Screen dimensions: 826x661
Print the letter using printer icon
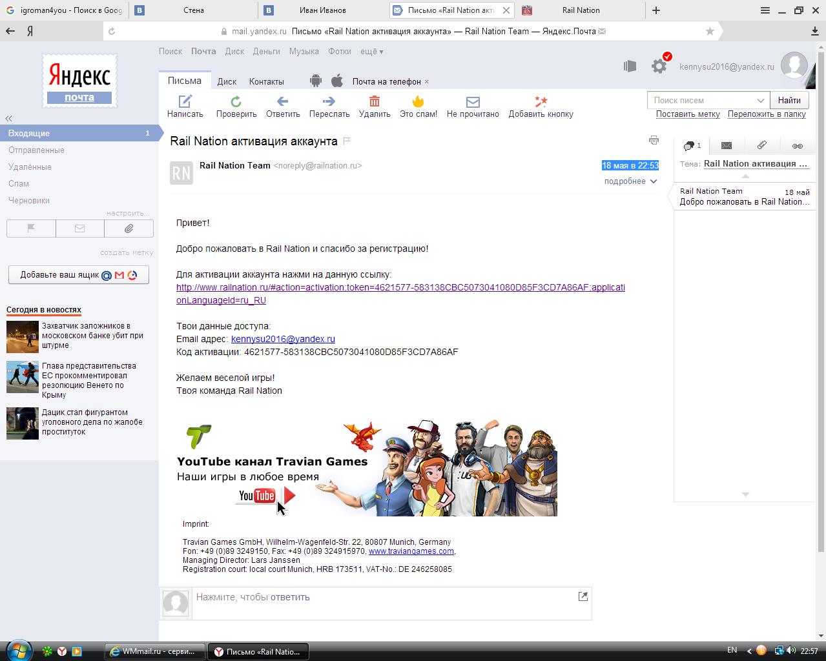[x=654, y=140]
